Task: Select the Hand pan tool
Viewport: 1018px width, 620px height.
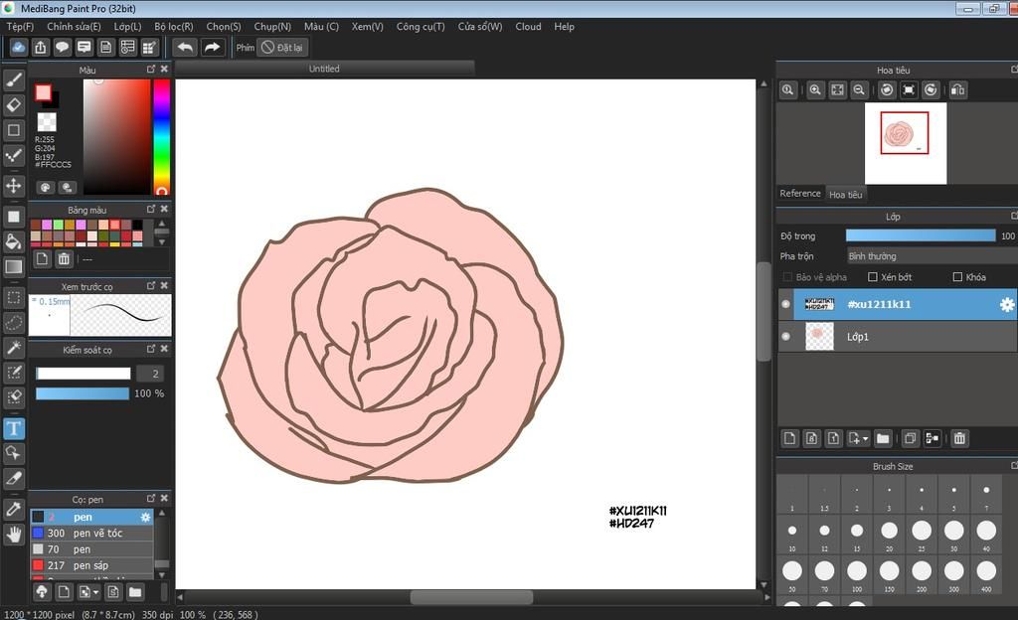Action: (x=14, y=535)
